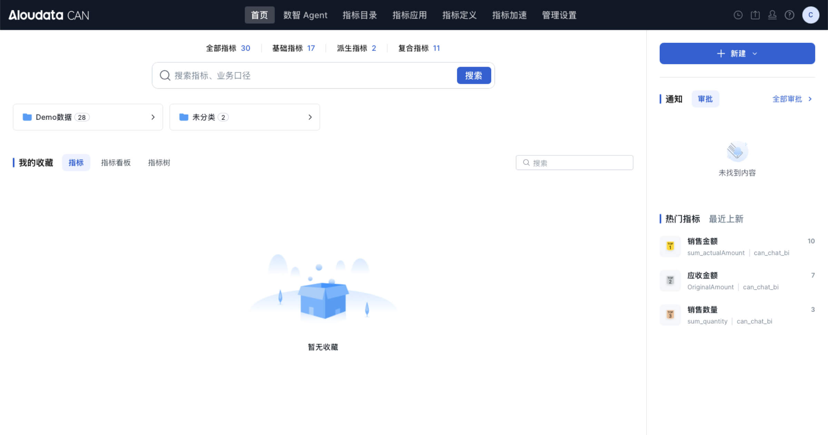The image size is (828, 435).
Task: Click the blue 搜索 button
Action: (474, 75)
